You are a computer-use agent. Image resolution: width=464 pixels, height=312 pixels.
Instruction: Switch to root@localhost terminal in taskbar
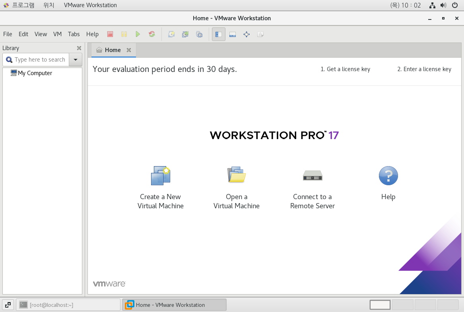pyautogui.click(x=68, y=304)
